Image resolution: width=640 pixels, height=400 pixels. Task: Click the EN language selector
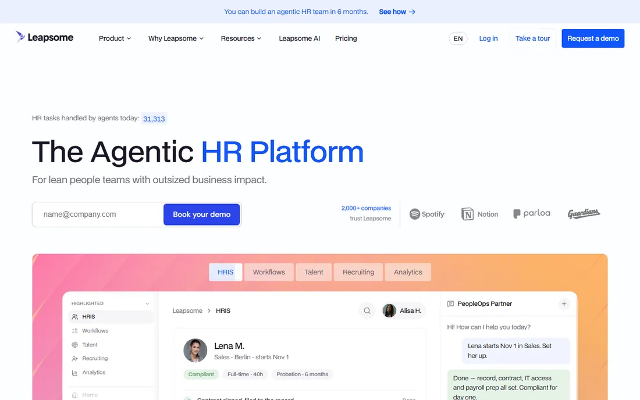[x=458, y=38]
